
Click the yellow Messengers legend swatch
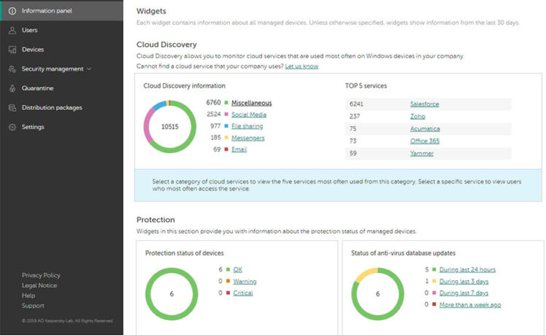click(226, 138)
